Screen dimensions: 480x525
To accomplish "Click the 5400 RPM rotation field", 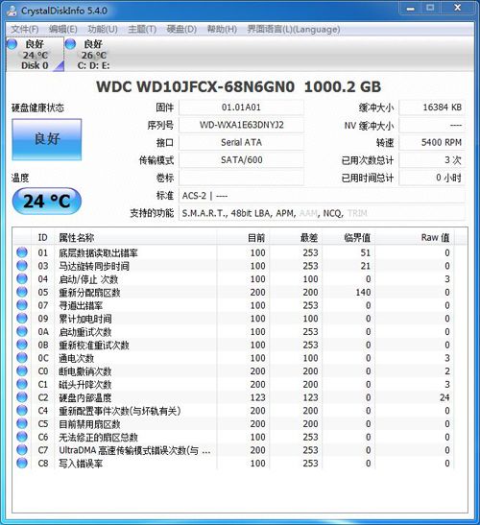I will pyautogui.click(x=432, y=143).
